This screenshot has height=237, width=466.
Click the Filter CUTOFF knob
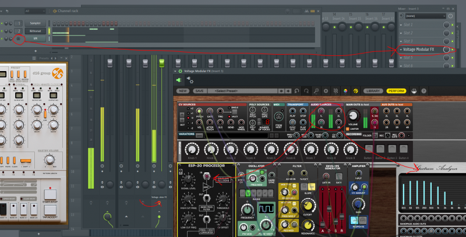(308, 205)
